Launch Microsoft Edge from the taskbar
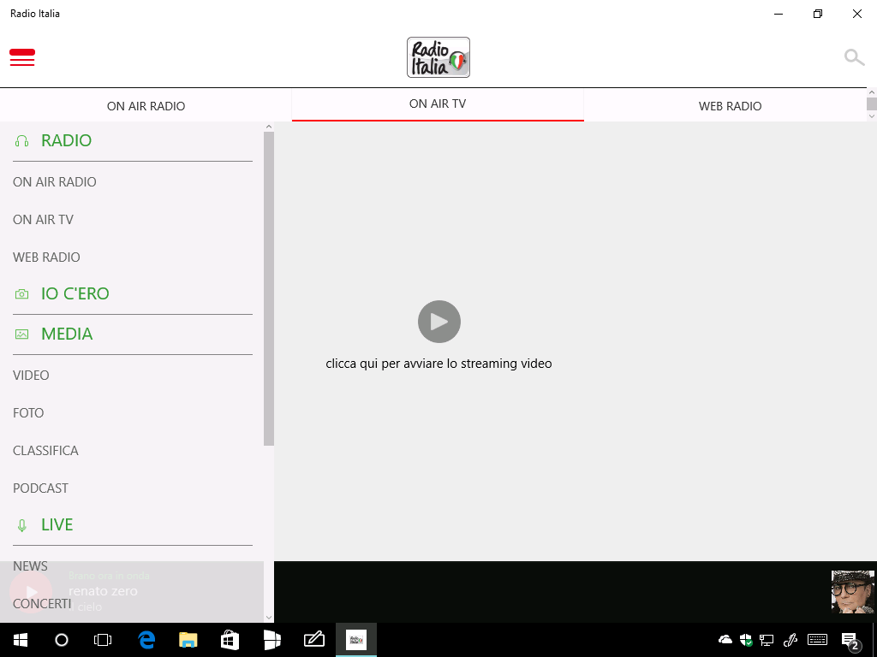The width and height of the screenshot is (877, 657). 146,640
